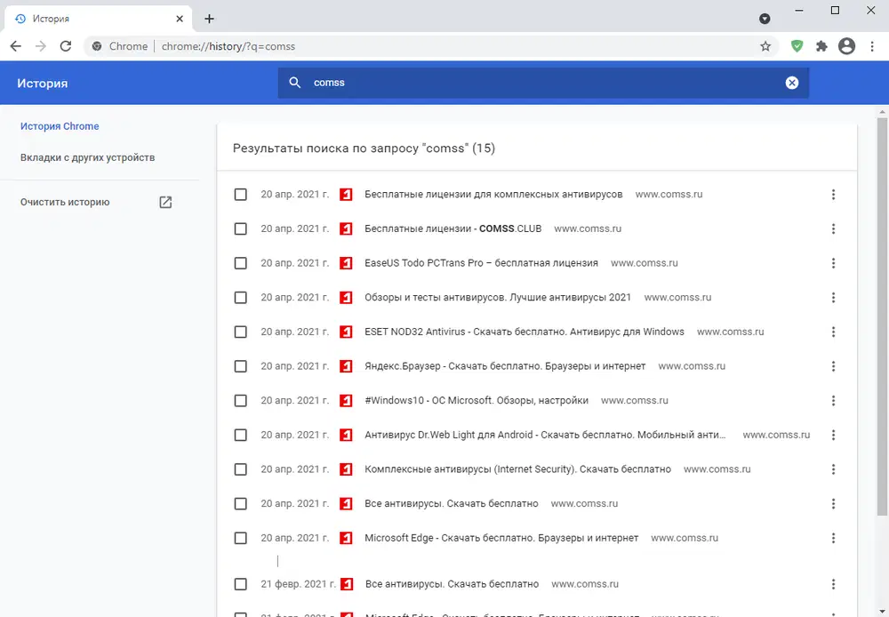
Task: Open the tab search dropdown arrow
Action: [x=765, y=19]
